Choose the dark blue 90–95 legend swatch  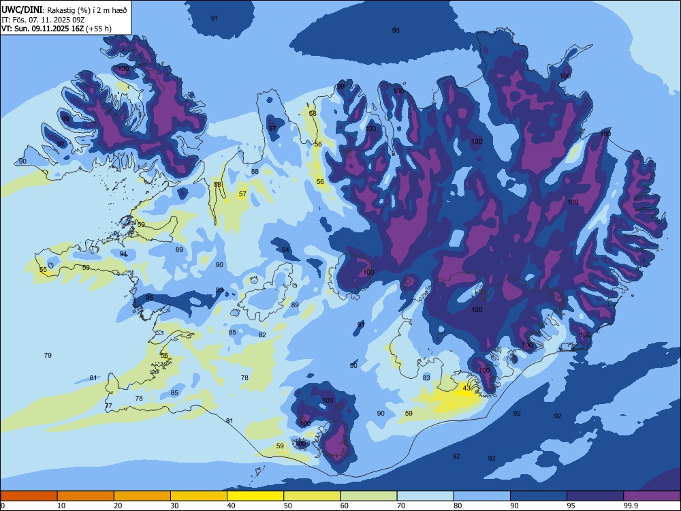coord(539,496)
